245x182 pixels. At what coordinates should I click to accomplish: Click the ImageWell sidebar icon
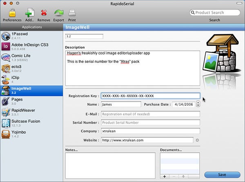(x=5, y=91)
